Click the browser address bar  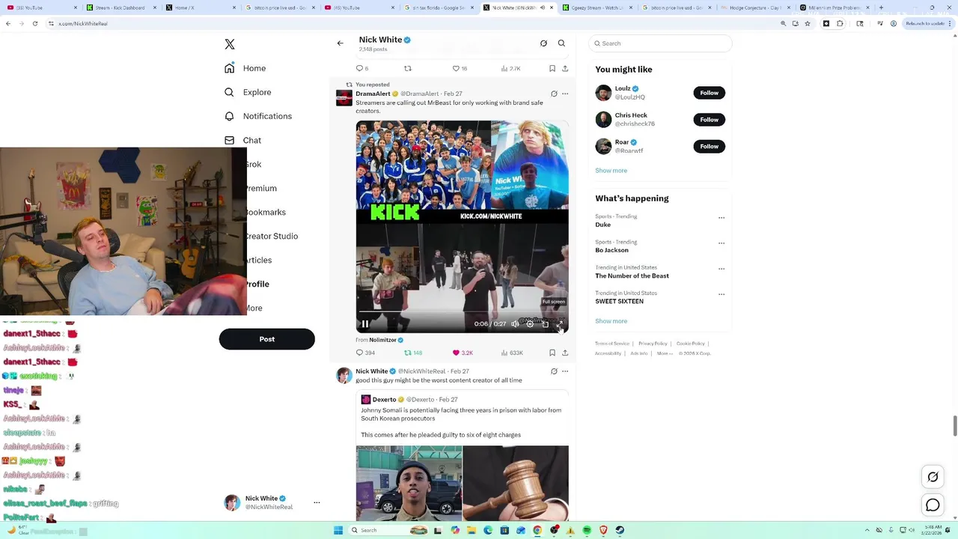(412, 23)
